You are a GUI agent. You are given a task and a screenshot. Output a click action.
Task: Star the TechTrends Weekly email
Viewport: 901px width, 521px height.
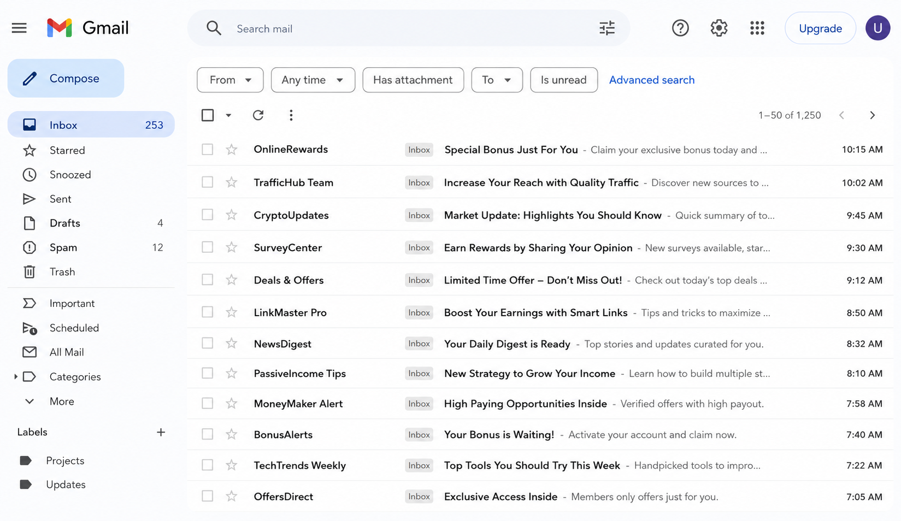click(x=232, y=465)
